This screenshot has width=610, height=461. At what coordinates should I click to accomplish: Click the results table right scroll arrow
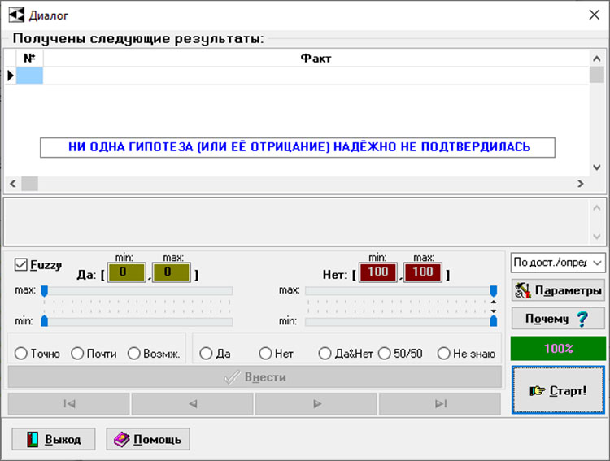(x=582, y=184)
